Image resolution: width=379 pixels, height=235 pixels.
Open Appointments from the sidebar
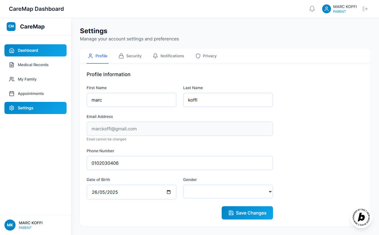[31, 94]
